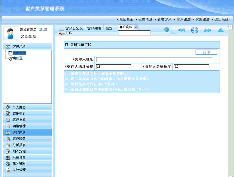
Task: Open the 客户资料 dropdown
Action: click(128, 27)
